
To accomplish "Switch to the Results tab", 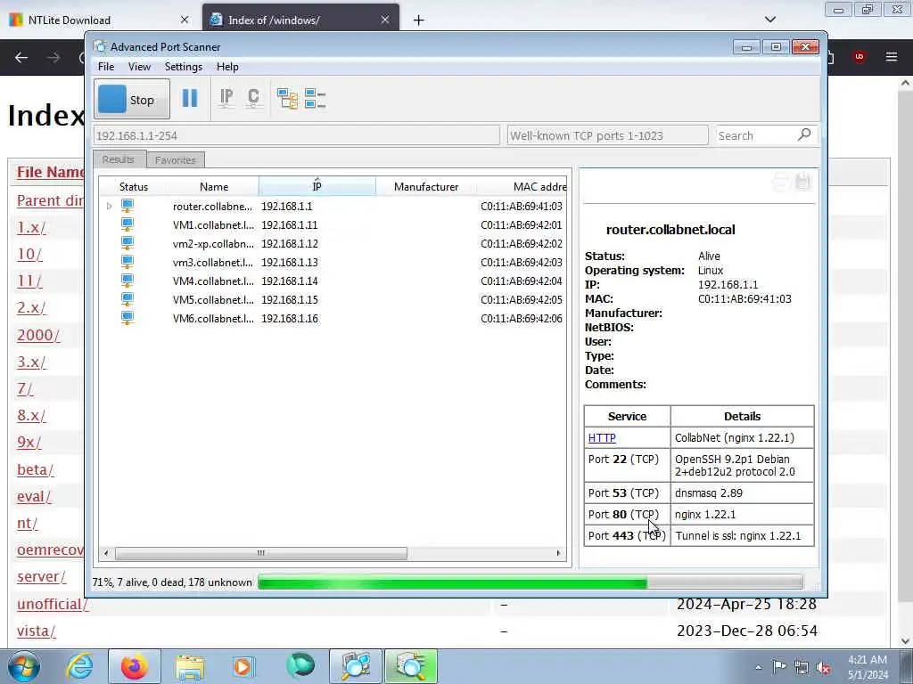I will (x=119, y=159).
